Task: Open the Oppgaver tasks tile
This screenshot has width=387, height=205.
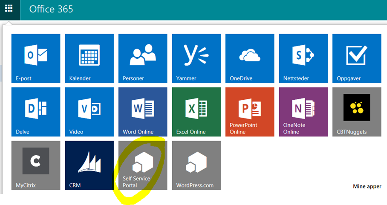Action: [357, 58]
